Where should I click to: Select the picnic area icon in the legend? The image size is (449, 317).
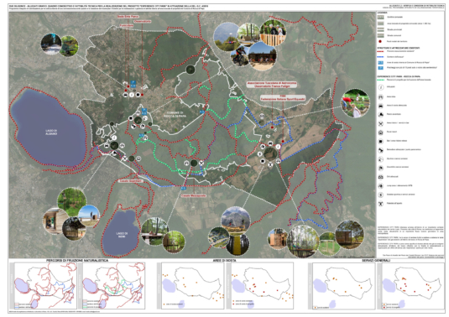click(x=380, y=96)
